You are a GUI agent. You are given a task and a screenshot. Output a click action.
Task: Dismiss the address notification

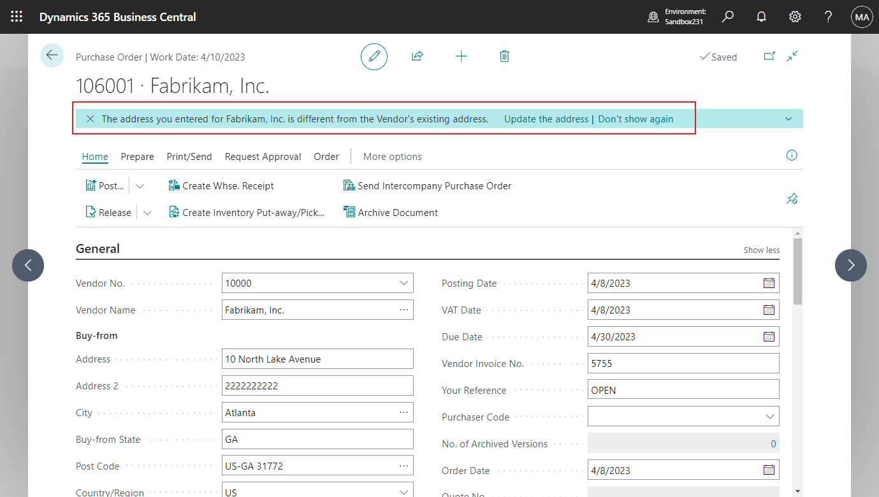(x=90, y=119)
